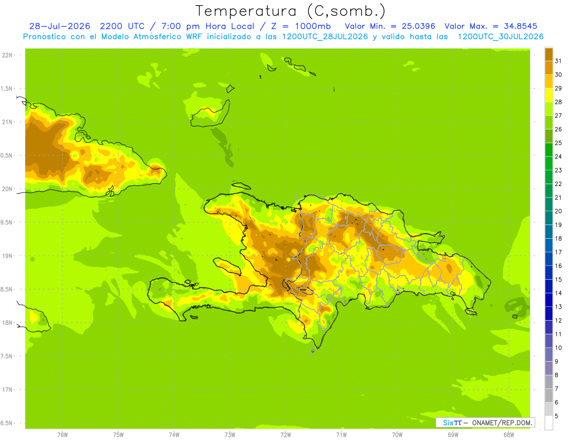Image resolution: width=571 pixels, height=441 pixels.
Task: Click legend value '31'
Action: 559,61
